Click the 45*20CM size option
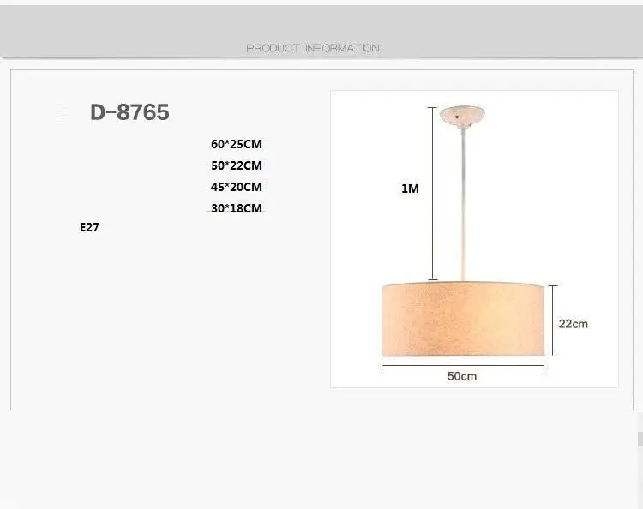643x509 pixels. point(237,187)
